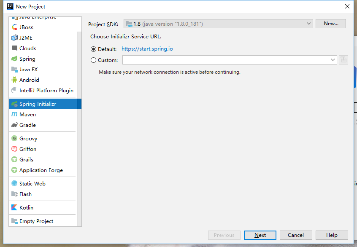Select the Custom URL radio button
This screenshot has height=247, width=357.
pyautogui.click(x=93, y=60)
